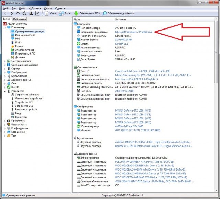Open user management toolbar icon
Image resolution: width=220 pixels, height=199 pixels.
pyautogui.click(x=31, y=13)
